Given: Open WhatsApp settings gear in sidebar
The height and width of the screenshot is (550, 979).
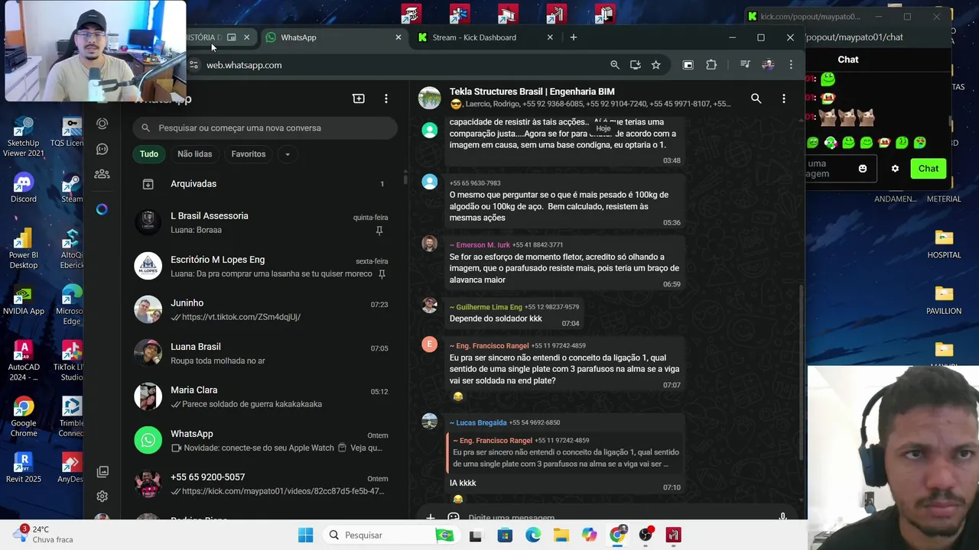Looking at the screenshot, I should [x=102, y=497].
